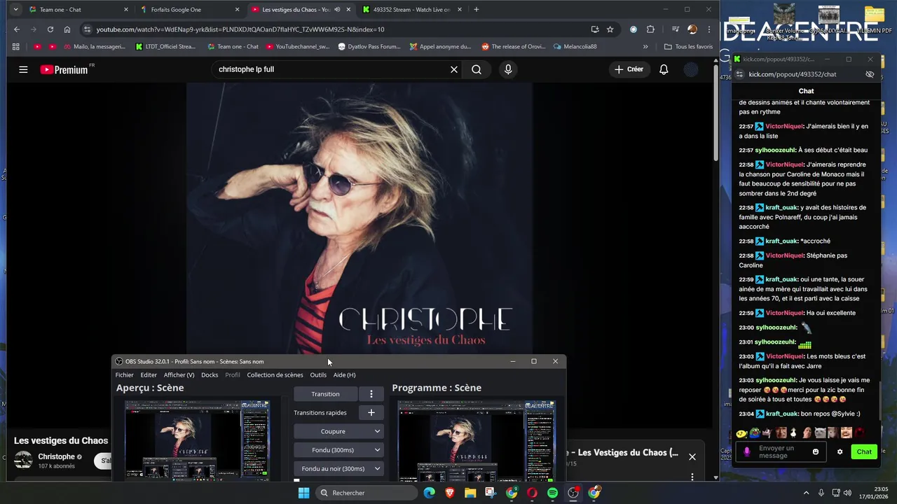Open Brave browser from the taskbar
Screen dimensions: 897x504
(450, 493)
